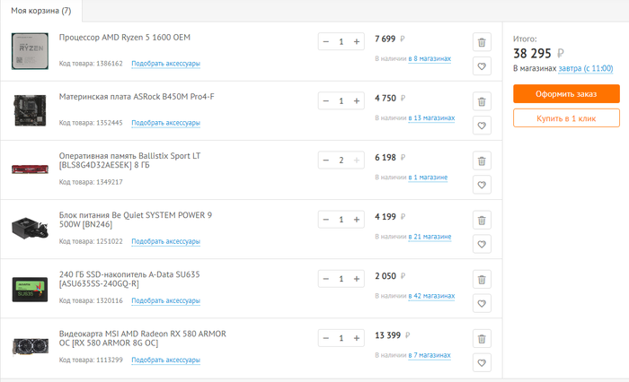Open the в 7 магазинах availability link
The height and width of the screenshot is (382, 629).
[430, 355]
